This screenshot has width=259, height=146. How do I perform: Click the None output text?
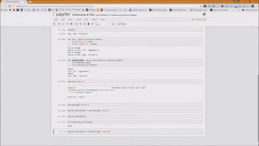point(70,126)
